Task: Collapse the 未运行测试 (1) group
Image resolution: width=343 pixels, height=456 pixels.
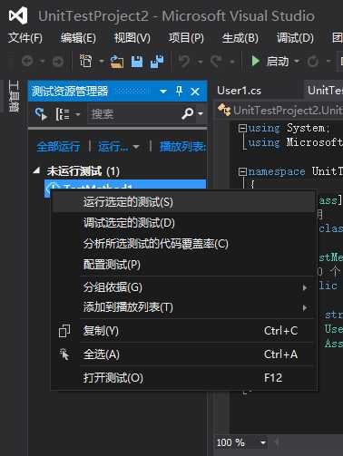Action: 36,171
